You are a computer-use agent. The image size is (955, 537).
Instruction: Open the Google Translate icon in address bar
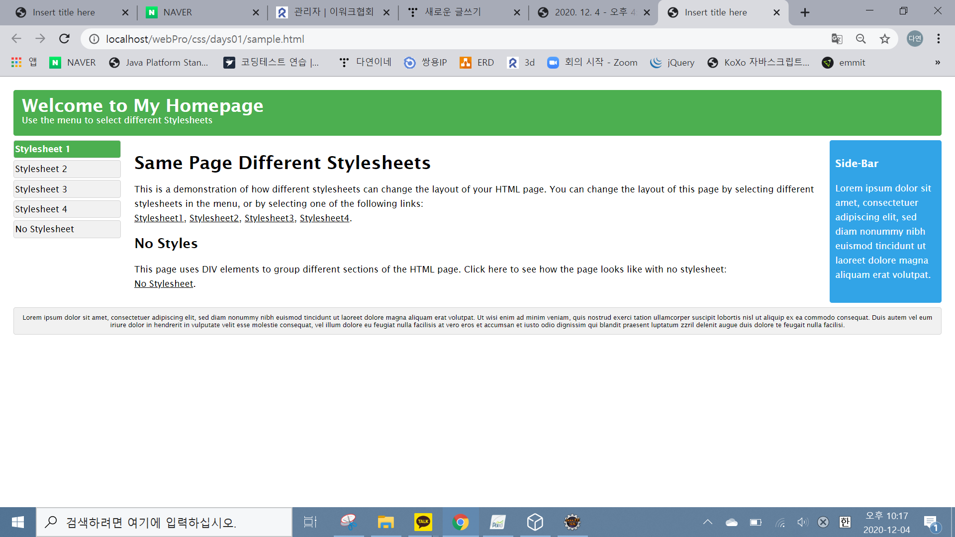[837, 39]
